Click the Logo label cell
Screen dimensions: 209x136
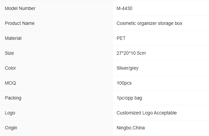point(56,113)
